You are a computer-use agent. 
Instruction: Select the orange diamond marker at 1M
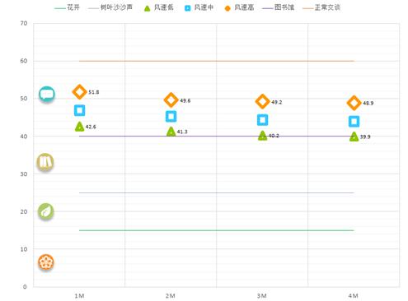(x=79, y=92)
